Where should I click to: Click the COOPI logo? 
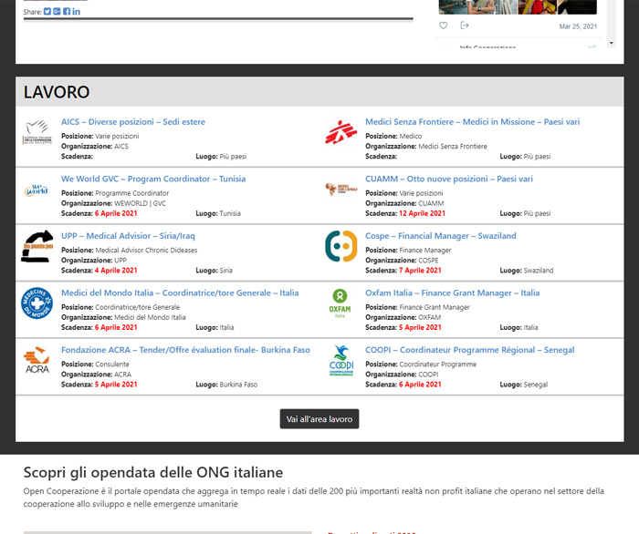point(340,361)
